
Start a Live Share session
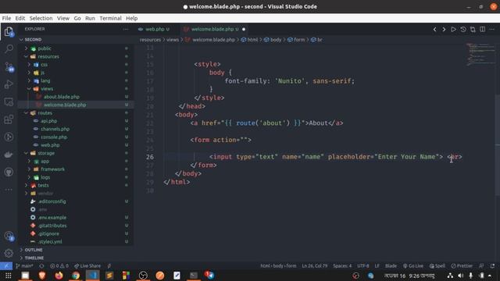point(87,265)
